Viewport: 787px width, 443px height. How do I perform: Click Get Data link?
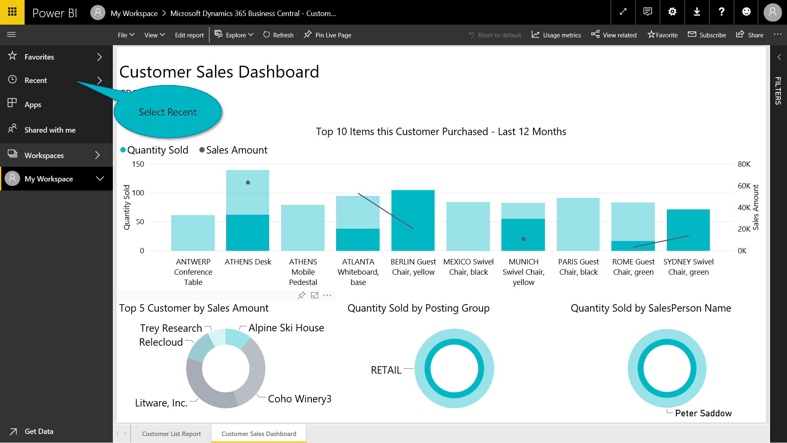[x=39, y=431]
